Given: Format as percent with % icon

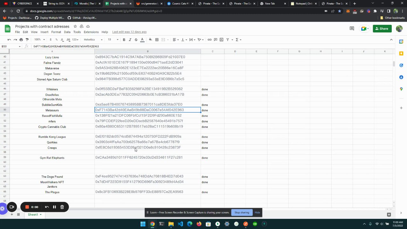Looking at the screenshot, I should (56, 40).
